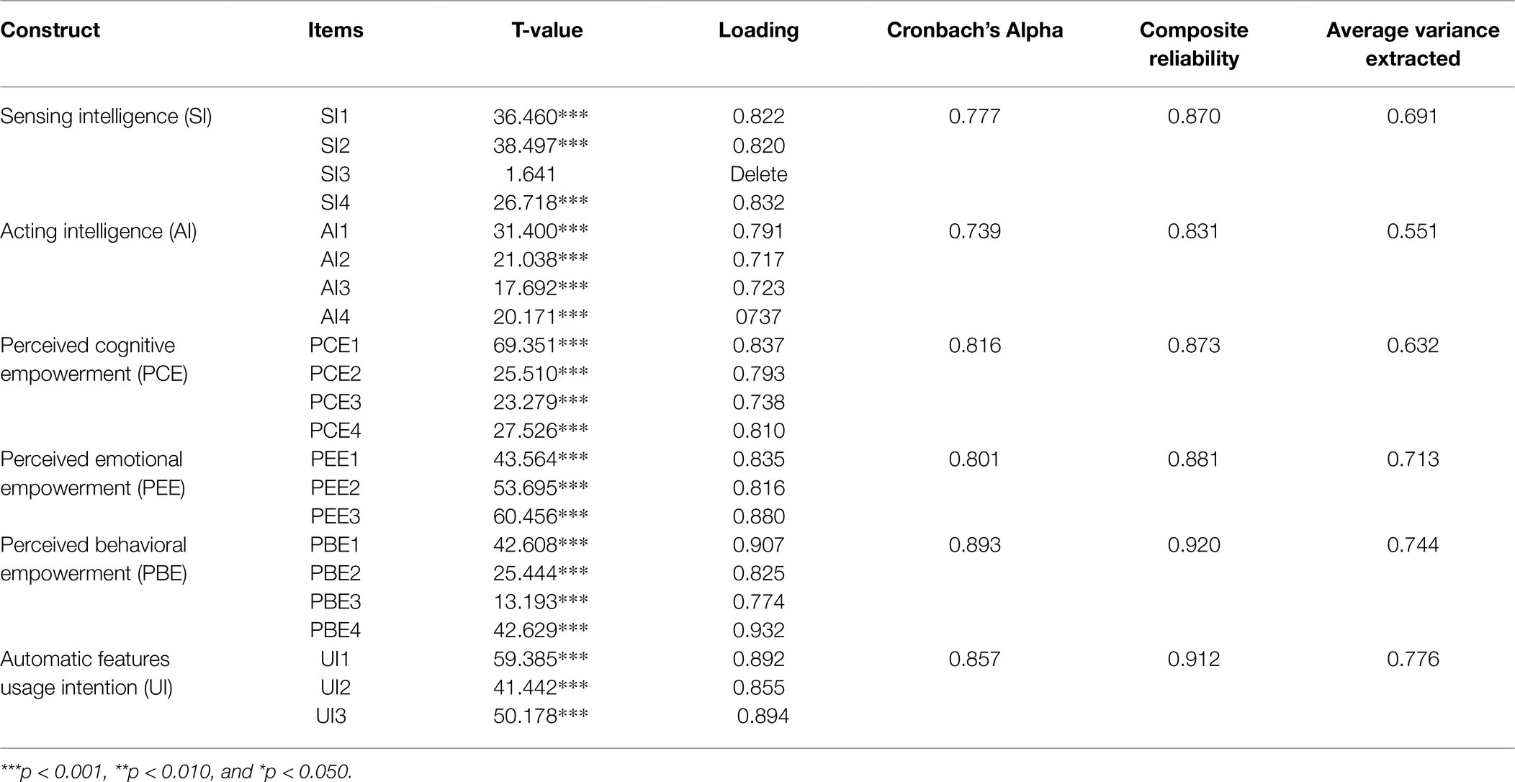Click the Construct column header
This screenshot has width=1515, height=782.
click(x=50, y=30)
